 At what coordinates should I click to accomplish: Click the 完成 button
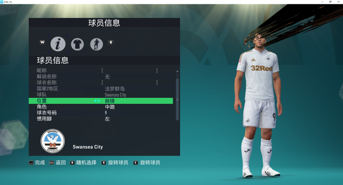tap(37, 162)
